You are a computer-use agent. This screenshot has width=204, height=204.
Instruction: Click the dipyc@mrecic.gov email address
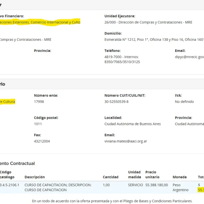pos(189,57)
